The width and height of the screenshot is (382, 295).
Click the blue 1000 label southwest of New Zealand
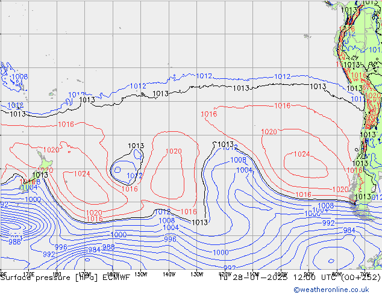[x=33, y=199]
